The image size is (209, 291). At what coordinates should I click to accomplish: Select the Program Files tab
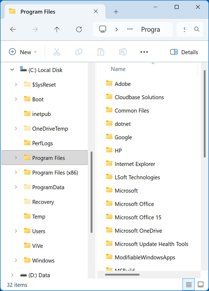(x=38, y=12)
